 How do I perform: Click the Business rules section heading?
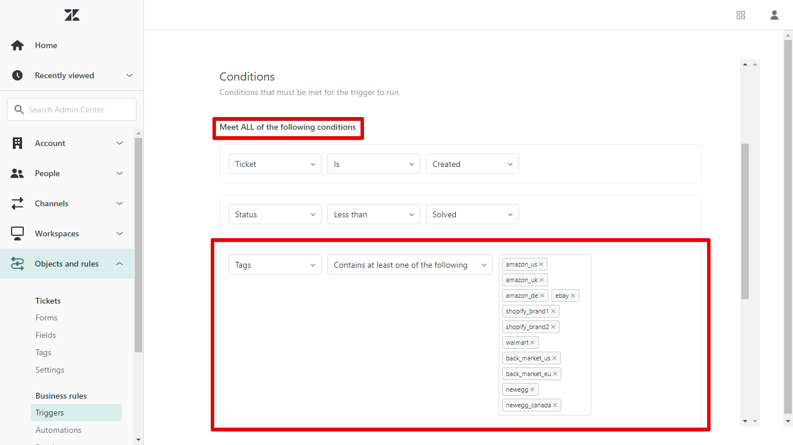pyautogui.click(x=61, y=396)
